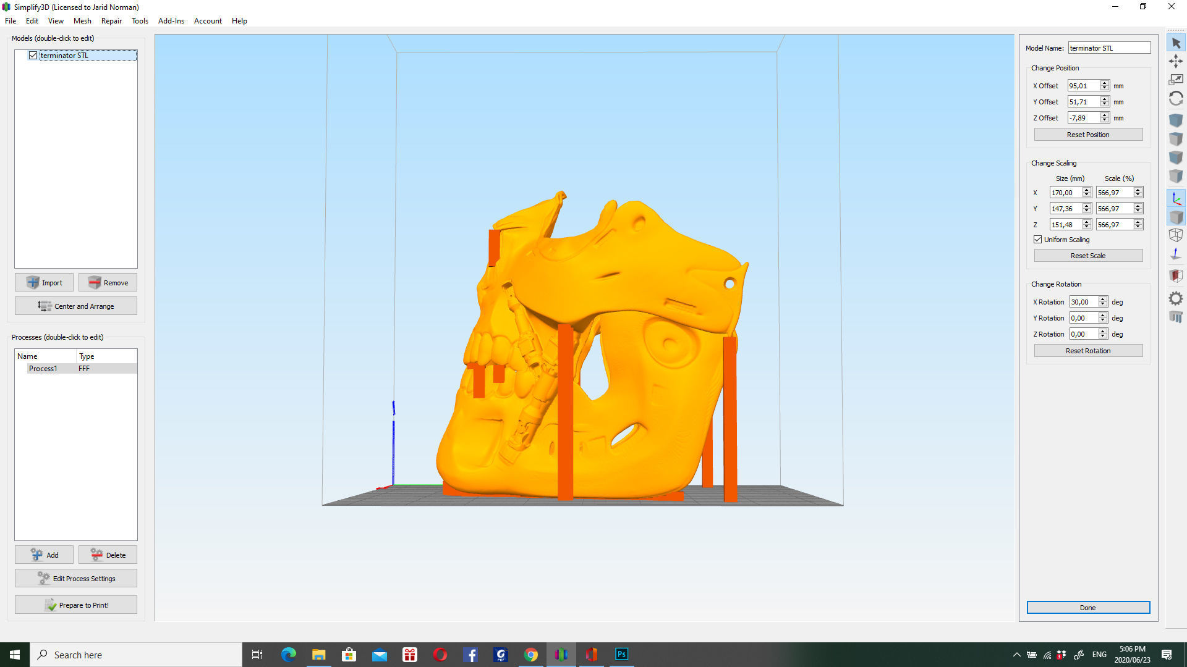The height and width of the screenshot is (667, 1187).
Task: Open Mail app from the taskbar
Action: (379, 655)
